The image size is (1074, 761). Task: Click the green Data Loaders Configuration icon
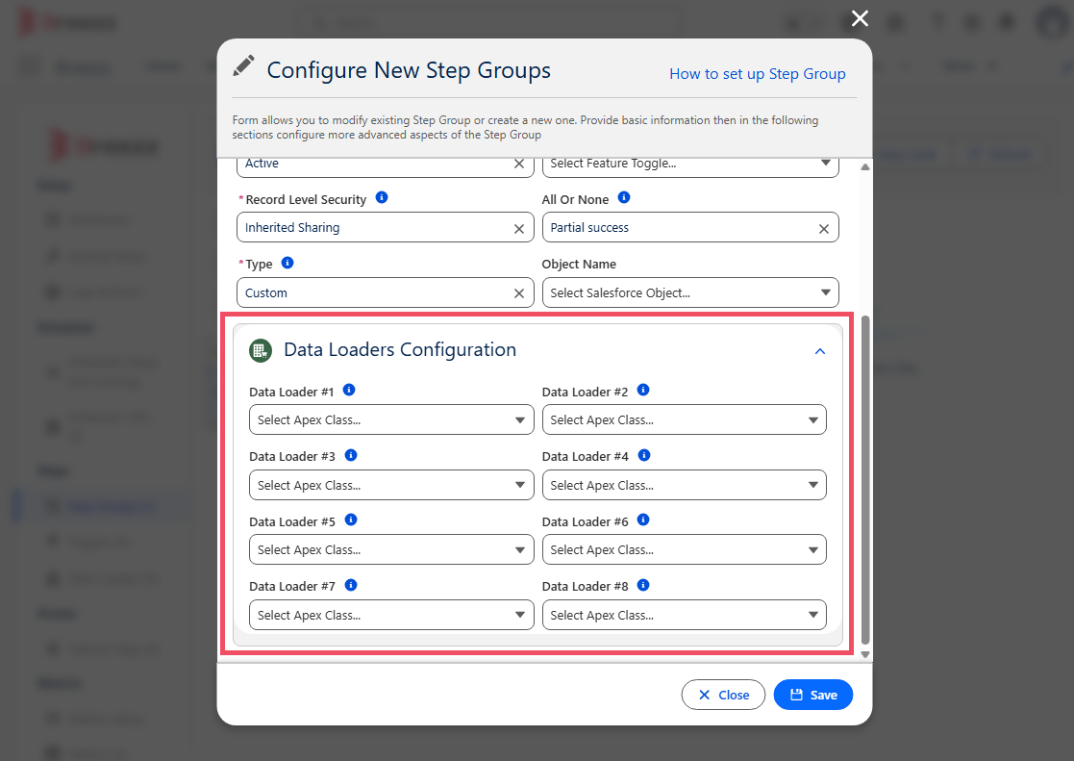pyautogui.click(x=261, y=350)
